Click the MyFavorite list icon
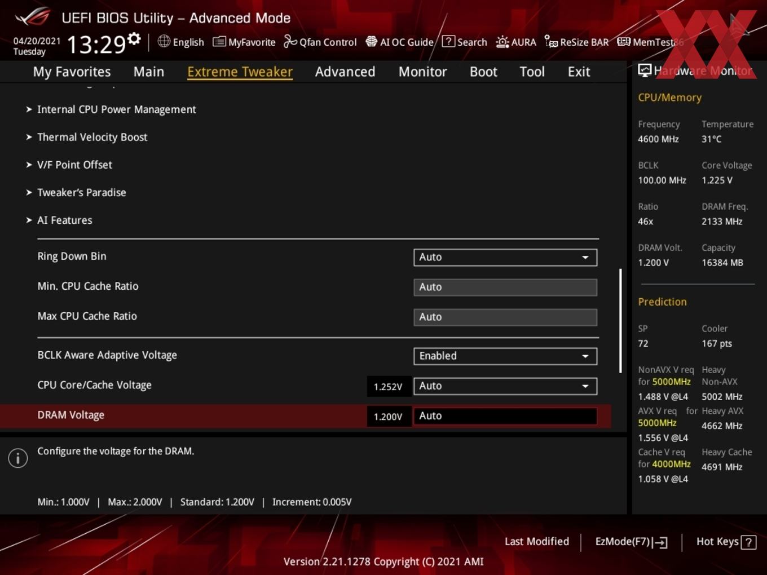 [x=219, y=42]
